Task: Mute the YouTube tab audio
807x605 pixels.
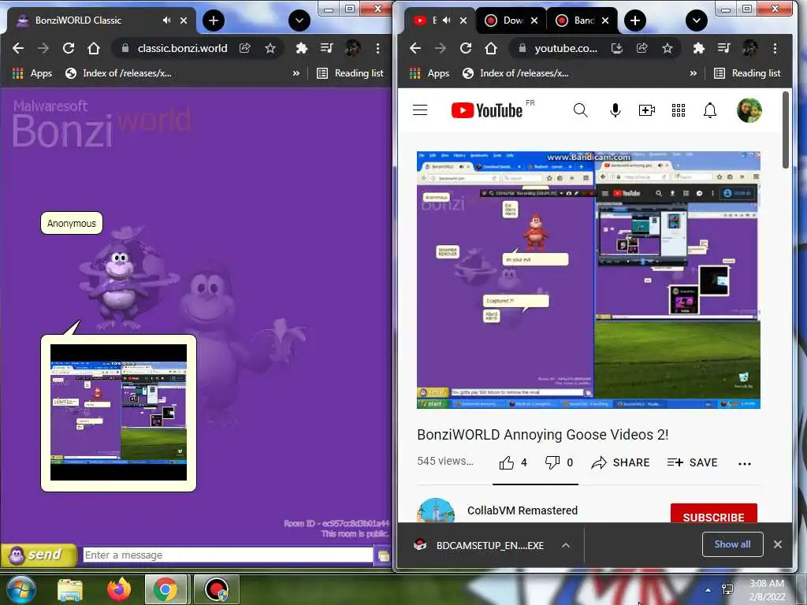Action: click(x=447, y=20)
